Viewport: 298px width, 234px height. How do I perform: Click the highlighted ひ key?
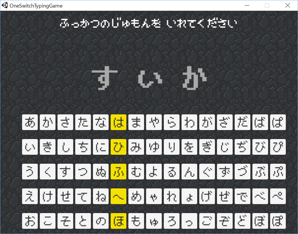coord(119,147)
